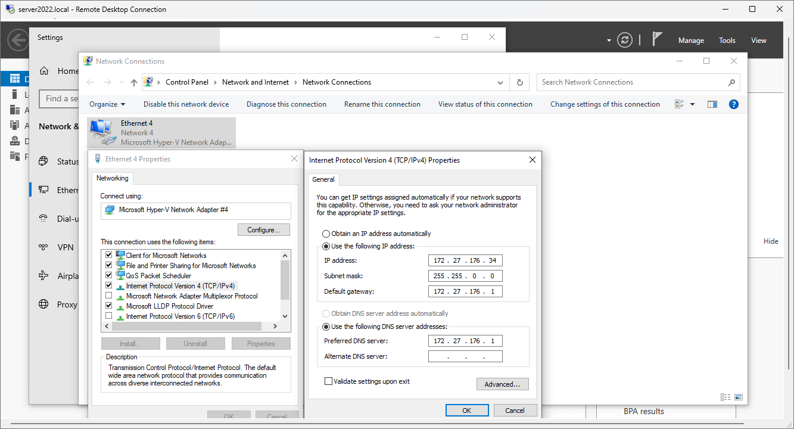This screenshot has height=429, width=794.
Task: Open the Network Connections help icon
Action: (734, 104)
